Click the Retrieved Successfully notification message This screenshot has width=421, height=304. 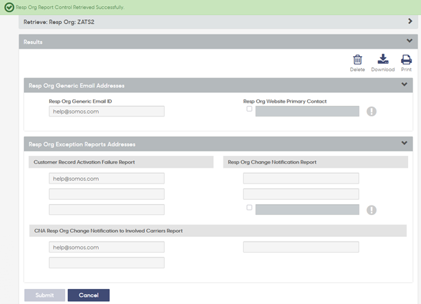pyautogui.click(x=70, y=8)
